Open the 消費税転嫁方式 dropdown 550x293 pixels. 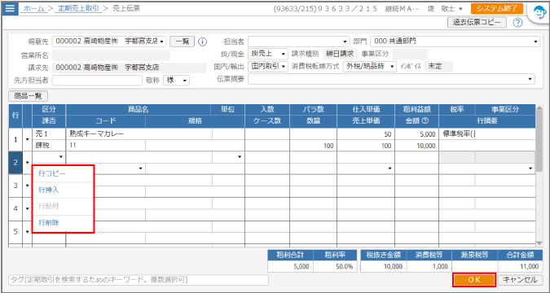tap(370, 66)
